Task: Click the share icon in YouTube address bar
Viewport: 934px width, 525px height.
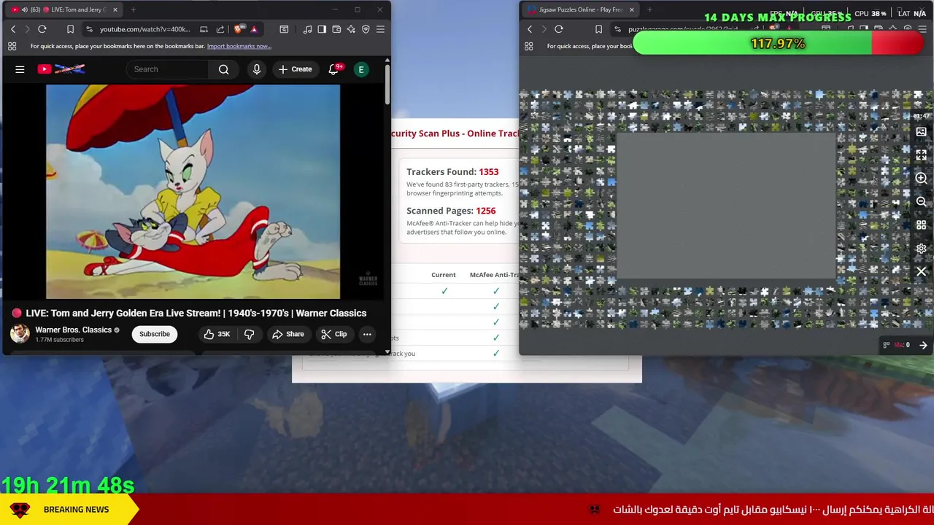Action: pos(220,29)
